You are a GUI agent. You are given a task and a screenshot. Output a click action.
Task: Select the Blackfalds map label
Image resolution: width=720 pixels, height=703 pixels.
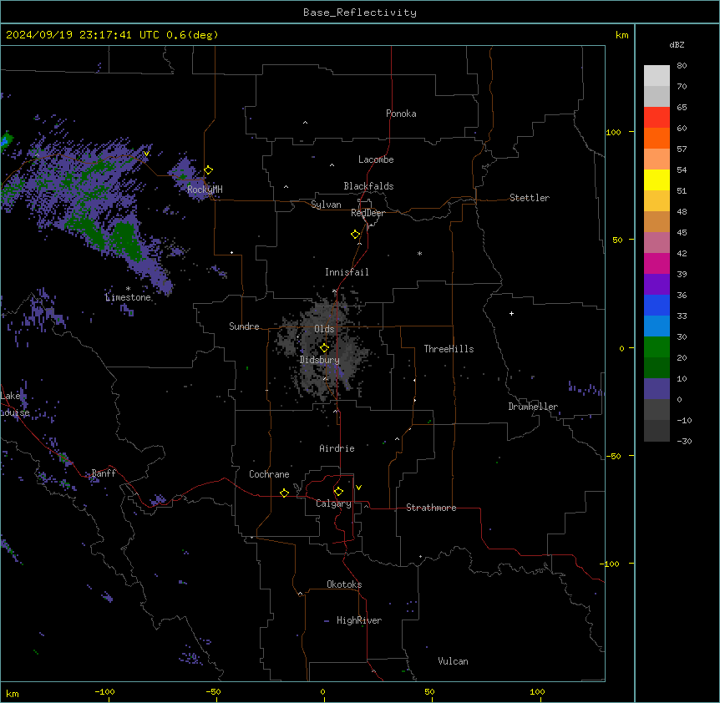368,186
